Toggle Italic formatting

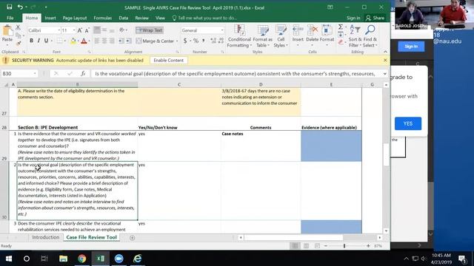point(39,41)
